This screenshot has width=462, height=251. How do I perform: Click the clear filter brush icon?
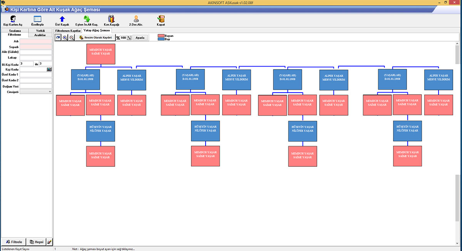(x=49, y=242)
